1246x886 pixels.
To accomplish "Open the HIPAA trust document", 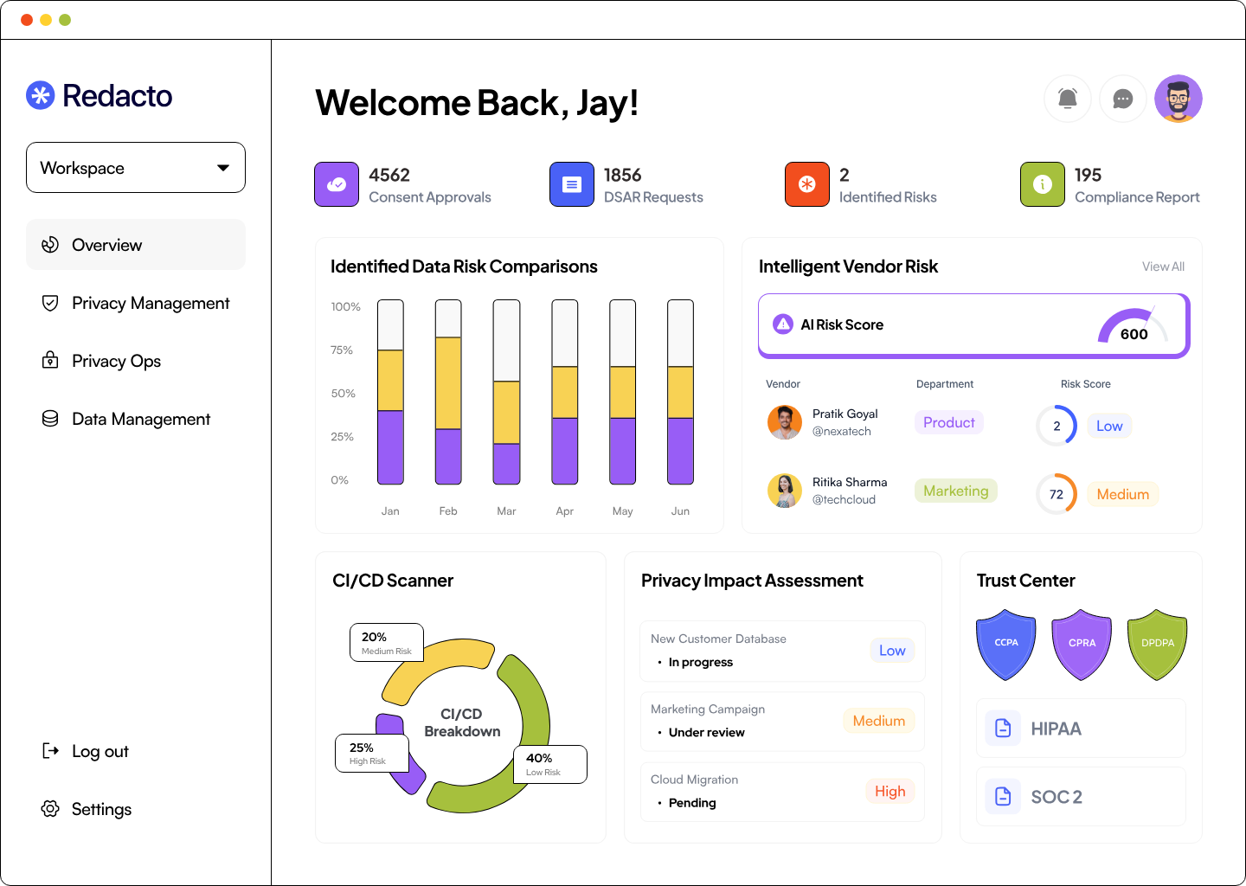I will (1082, 729).
